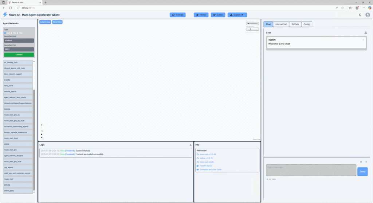Open the FastAPI Specs link
The height and width of the screenshot is (203, 373).
pyautogui.click(x=206, y=165)
